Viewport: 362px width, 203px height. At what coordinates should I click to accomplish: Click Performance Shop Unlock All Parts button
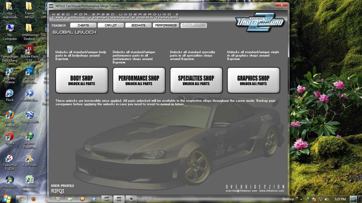pos(139,80)
